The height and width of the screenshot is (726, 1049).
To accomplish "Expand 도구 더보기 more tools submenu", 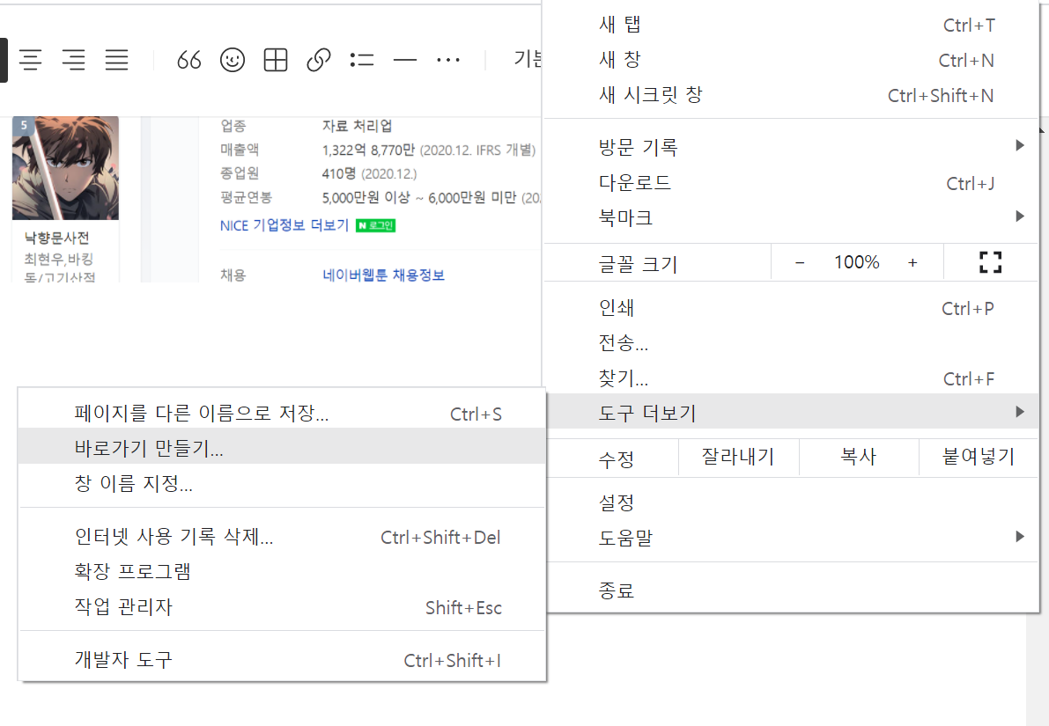I will 792,413.
